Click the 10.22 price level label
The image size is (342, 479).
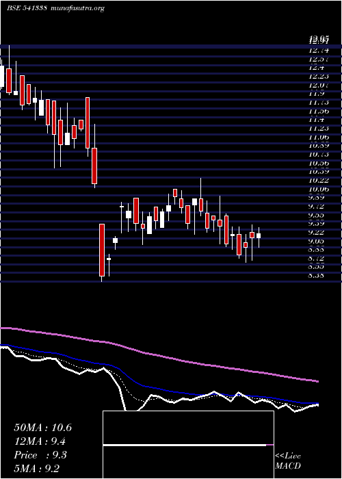(319, 180)
